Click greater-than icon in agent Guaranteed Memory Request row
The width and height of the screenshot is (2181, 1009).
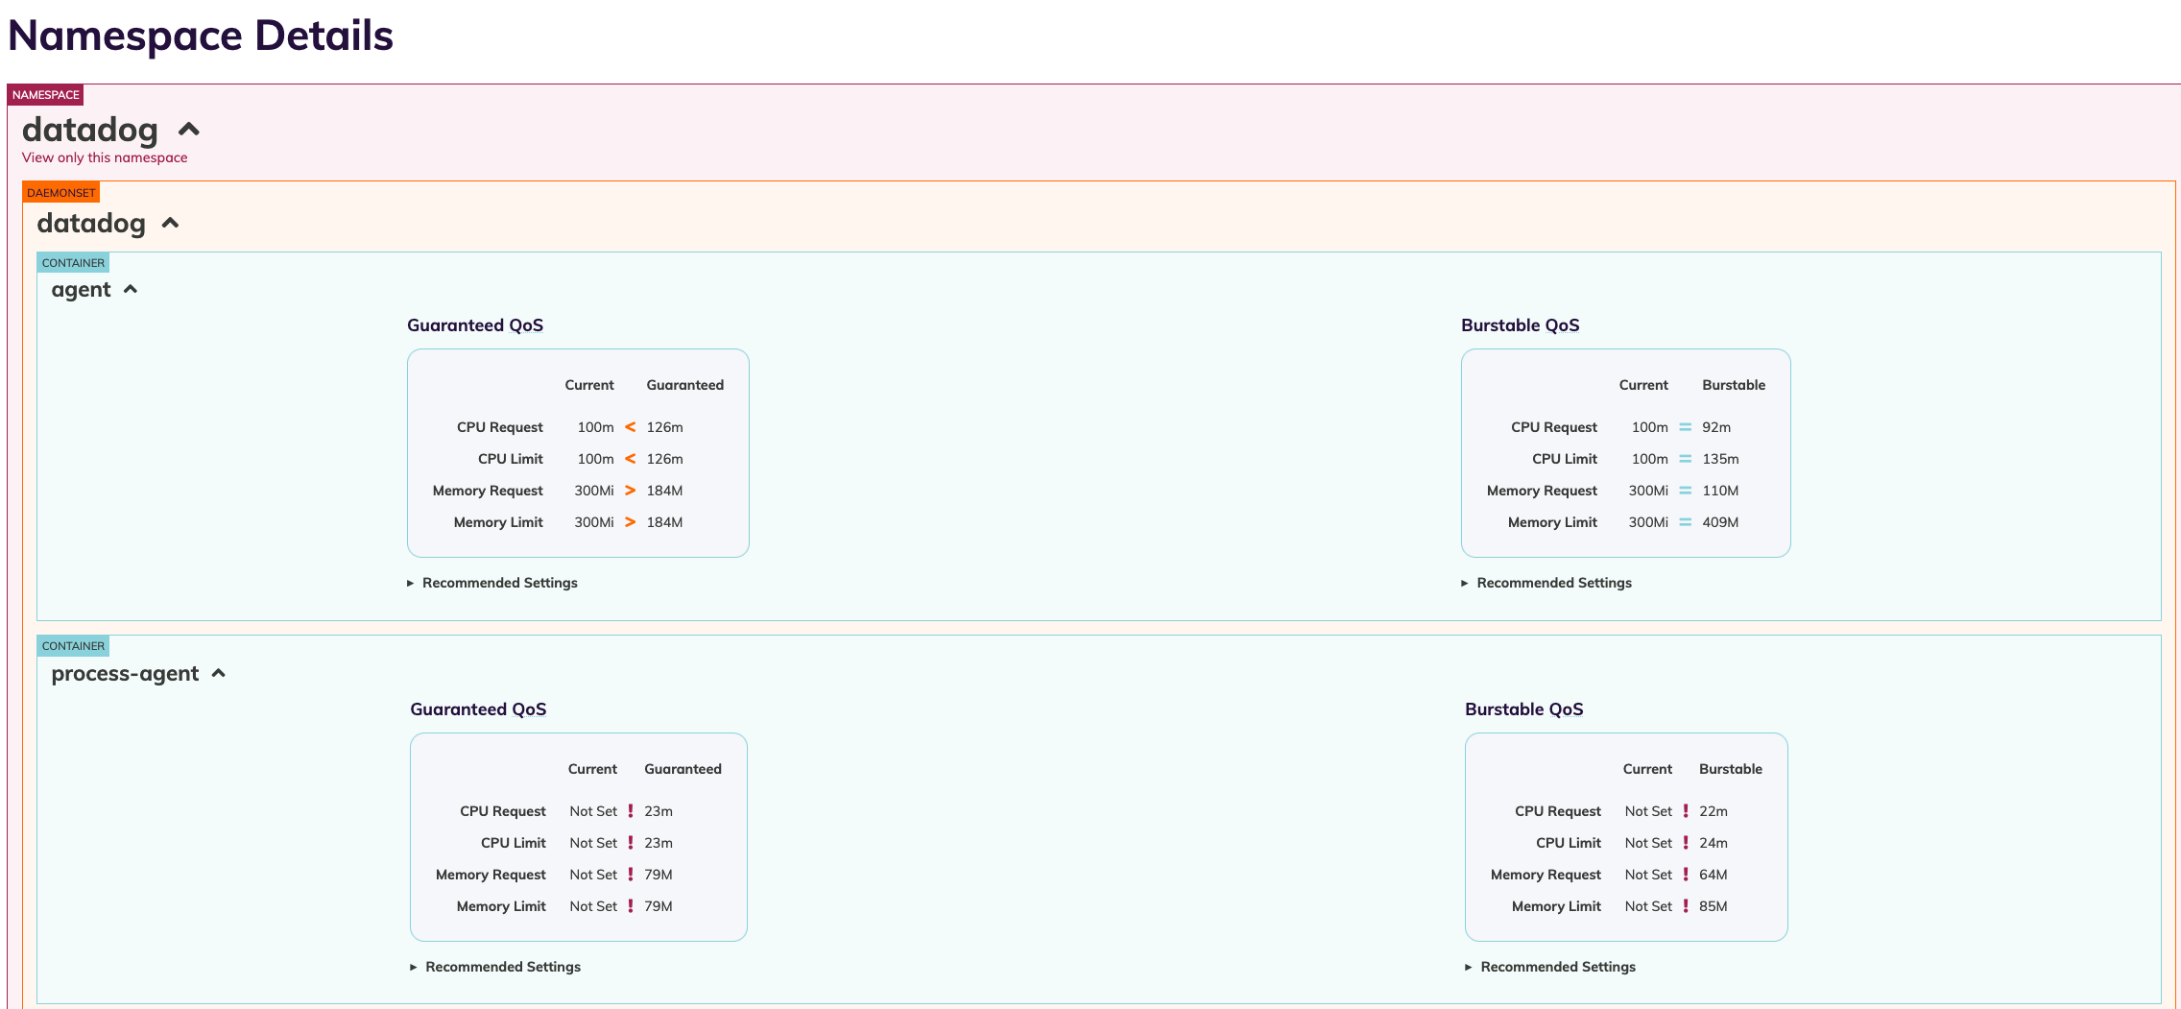pos(631,491)
